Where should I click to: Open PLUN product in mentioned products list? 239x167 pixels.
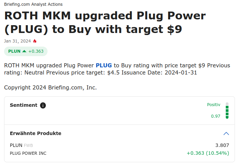tap(16, 145)
